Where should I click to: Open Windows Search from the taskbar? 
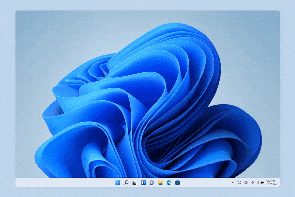coord(127,183)
